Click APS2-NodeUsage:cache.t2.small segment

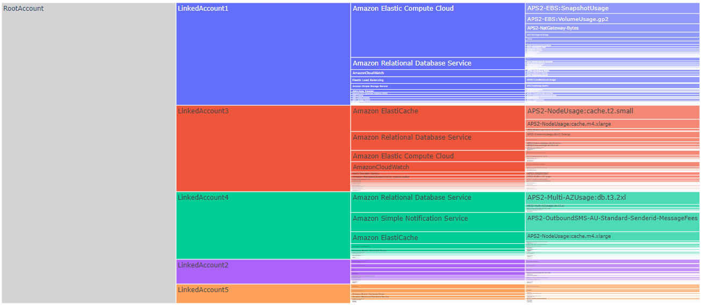[x=613, y=112]
